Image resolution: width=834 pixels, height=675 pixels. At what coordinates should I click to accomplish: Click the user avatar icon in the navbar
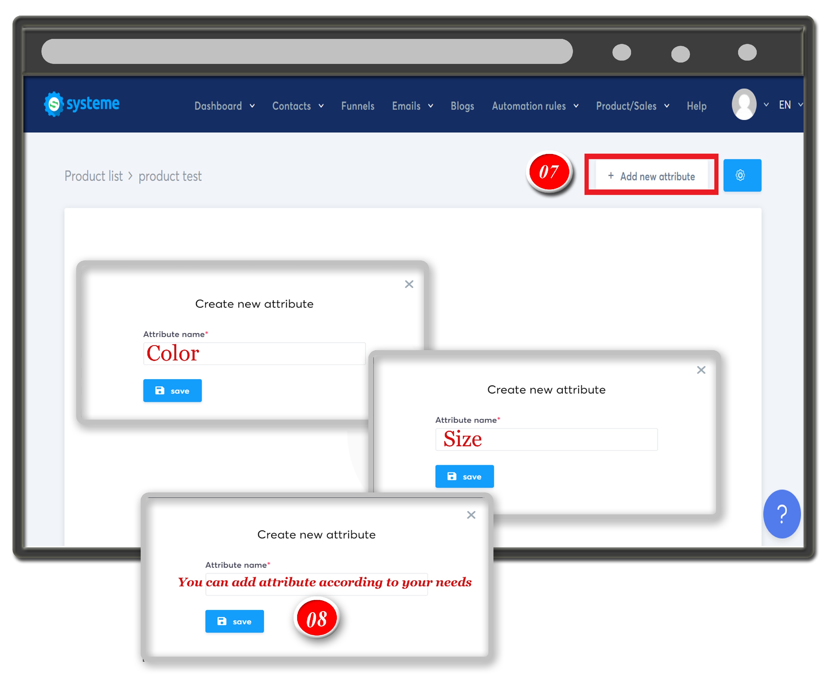pos(744,104)
